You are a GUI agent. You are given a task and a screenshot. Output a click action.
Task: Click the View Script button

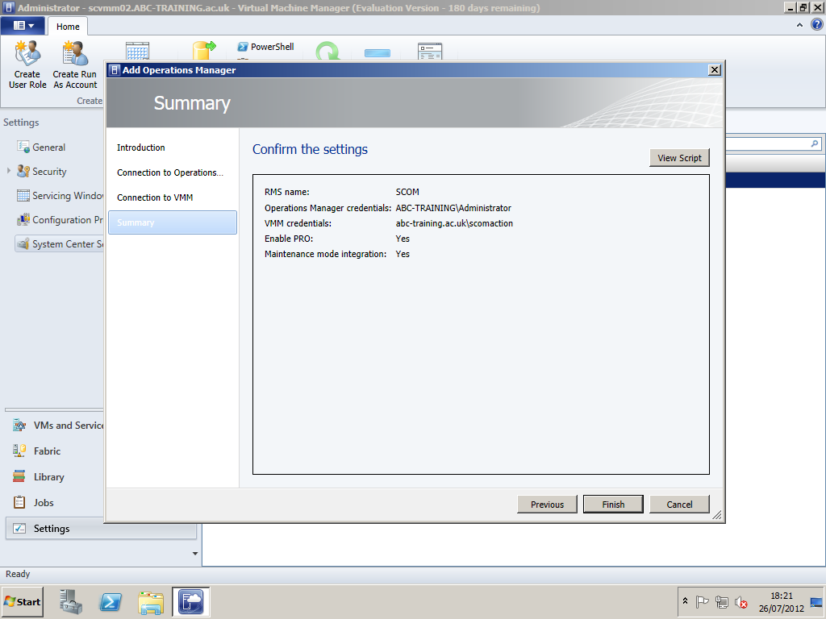tap(679, 158)
